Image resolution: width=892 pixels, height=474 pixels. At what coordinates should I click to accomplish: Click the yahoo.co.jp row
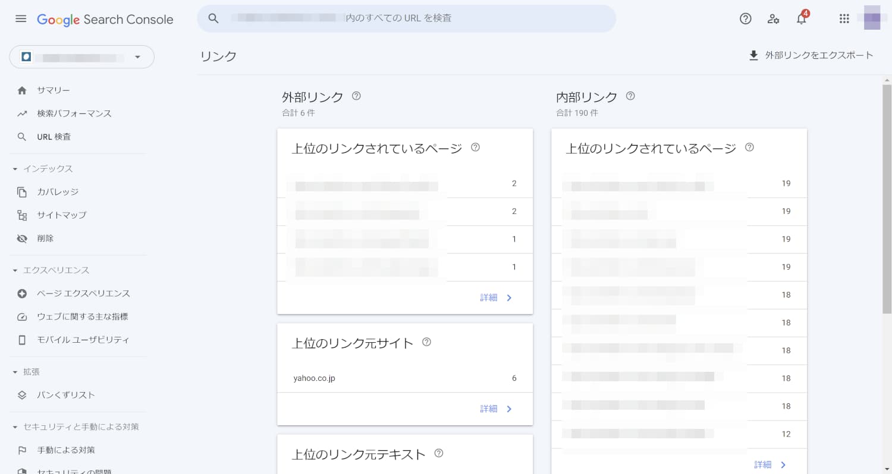click(x=404, y=378)
